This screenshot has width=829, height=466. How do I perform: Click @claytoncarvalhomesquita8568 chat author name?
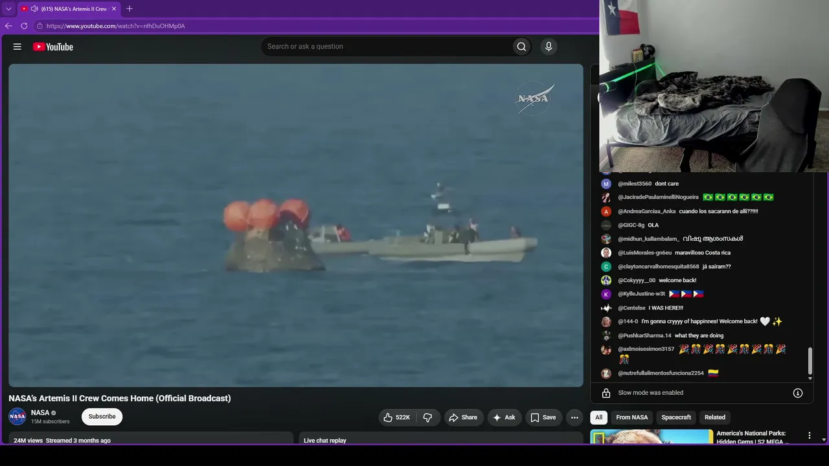pos(659,267)
